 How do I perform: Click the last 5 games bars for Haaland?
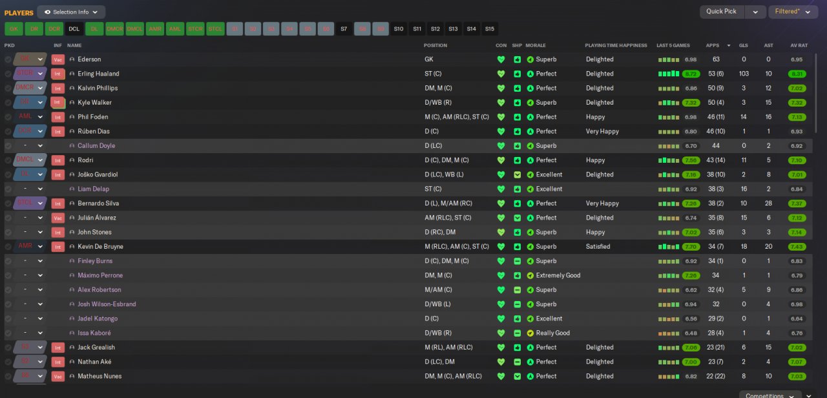pos(668,74)
